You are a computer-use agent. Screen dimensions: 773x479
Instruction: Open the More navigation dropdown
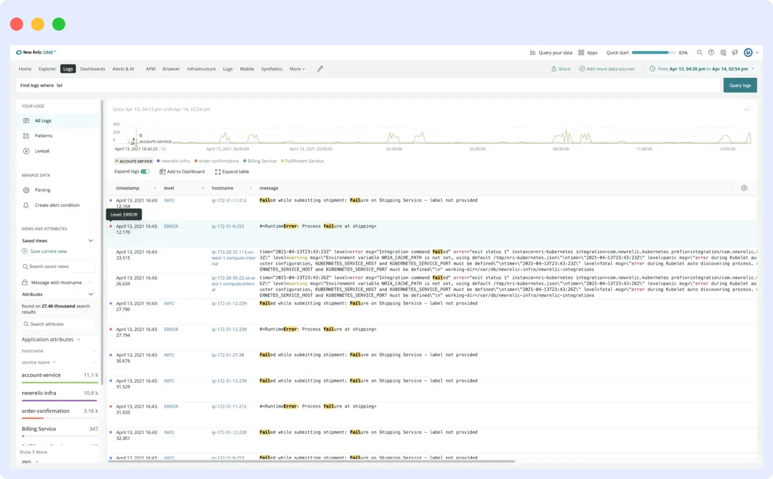(297, 69)
